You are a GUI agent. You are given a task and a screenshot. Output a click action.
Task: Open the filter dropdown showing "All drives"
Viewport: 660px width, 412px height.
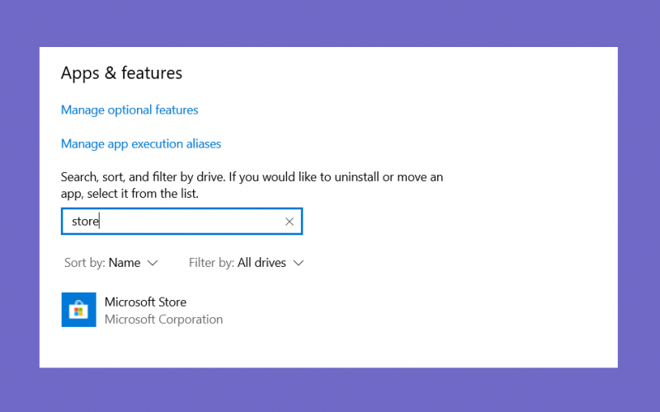tap(246, 263)
